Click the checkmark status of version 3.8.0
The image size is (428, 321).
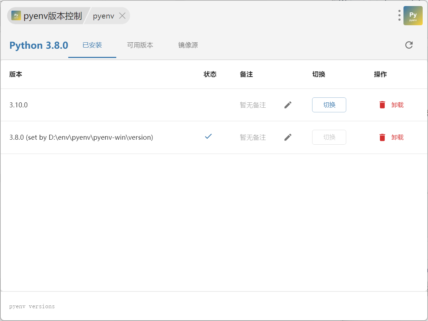tap(208, 137)
